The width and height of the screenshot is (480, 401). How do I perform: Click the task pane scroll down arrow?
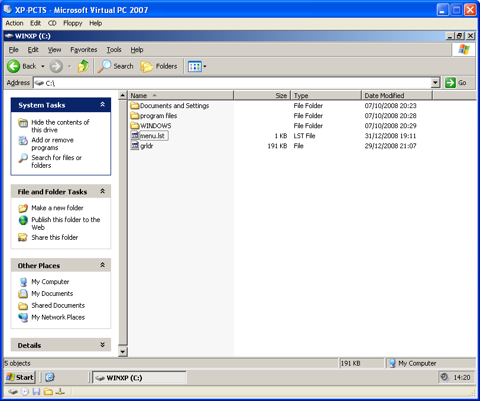click(x=122, y=352)
